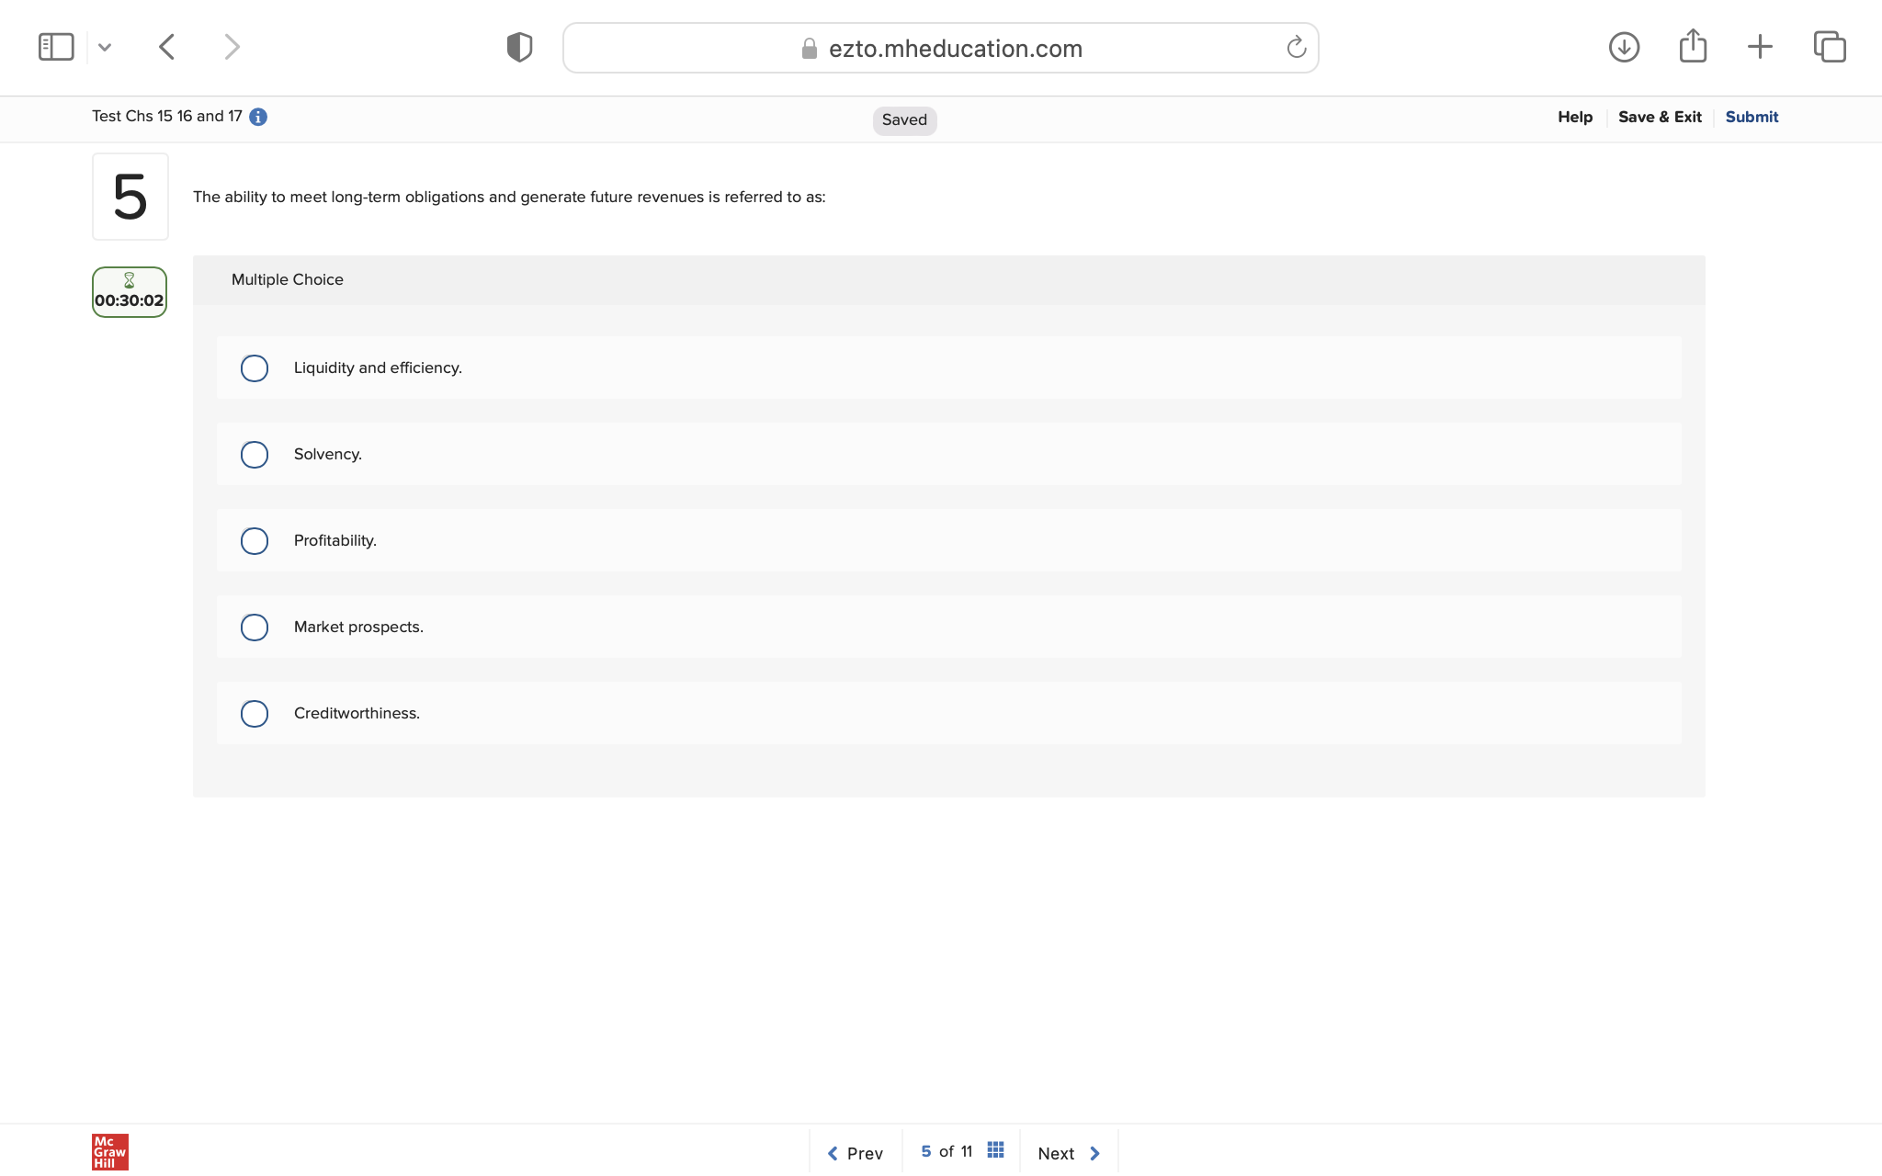Submit the test

1751,117
